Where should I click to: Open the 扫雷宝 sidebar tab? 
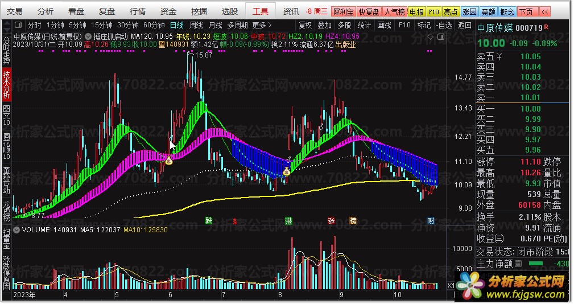[7, 239]
